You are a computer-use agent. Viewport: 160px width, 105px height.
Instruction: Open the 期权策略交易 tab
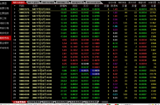[x=63, y=3]
